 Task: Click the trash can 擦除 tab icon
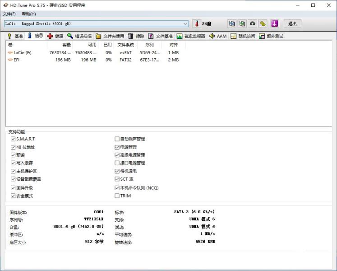click(x=130, y=36)
